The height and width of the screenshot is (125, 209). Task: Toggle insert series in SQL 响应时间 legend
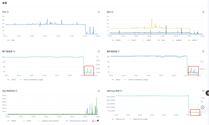coord(27,121)
